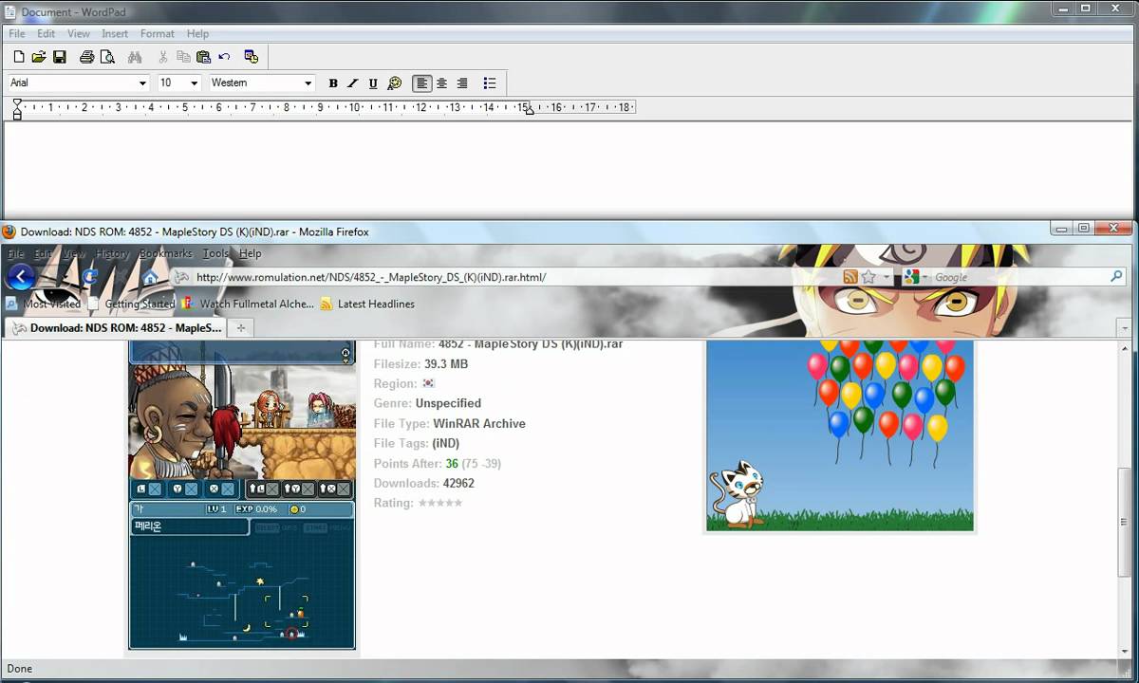Toggle Bold formatting in WordPad

coord(333,83)
